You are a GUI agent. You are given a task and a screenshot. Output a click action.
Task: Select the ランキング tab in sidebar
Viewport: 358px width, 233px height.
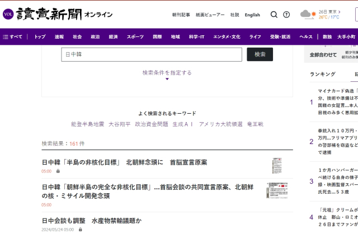tap(323, 74)
